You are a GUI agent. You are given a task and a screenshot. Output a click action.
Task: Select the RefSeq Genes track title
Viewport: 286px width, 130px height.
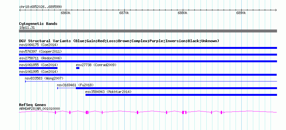(33, 105)
